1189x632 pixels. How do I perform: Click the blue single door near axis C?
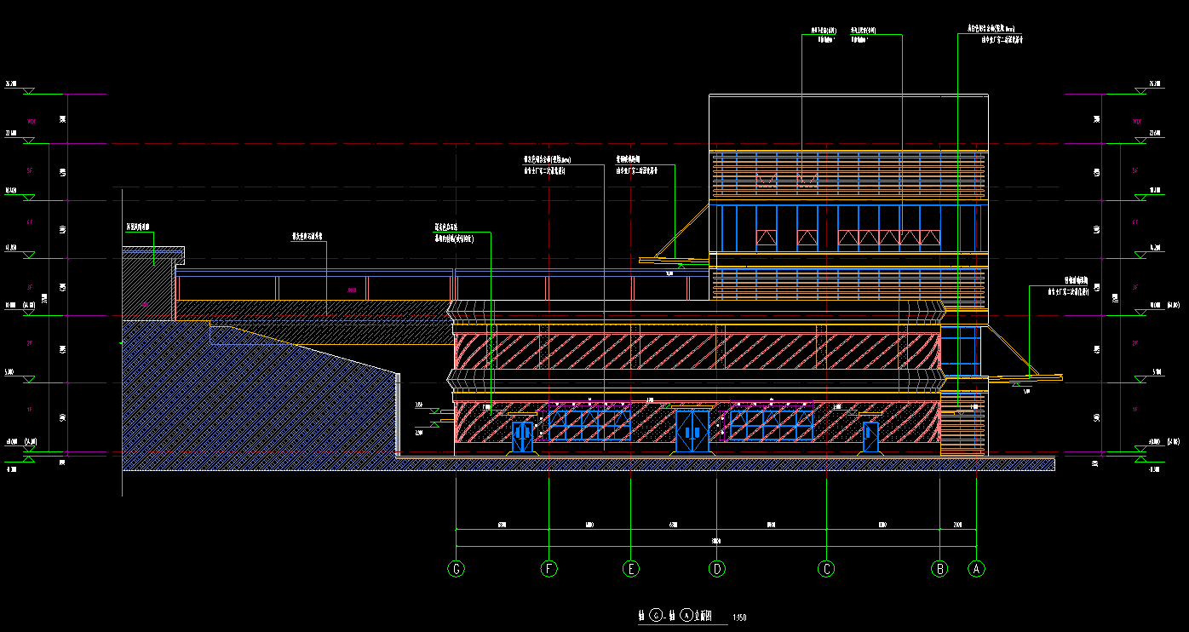[x=870, y=437]
